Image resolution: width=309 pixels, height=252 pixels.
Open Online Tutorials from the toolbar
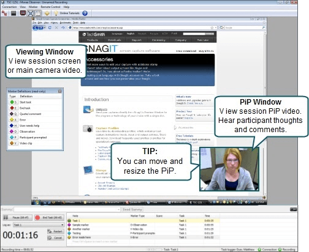(67, 13)
